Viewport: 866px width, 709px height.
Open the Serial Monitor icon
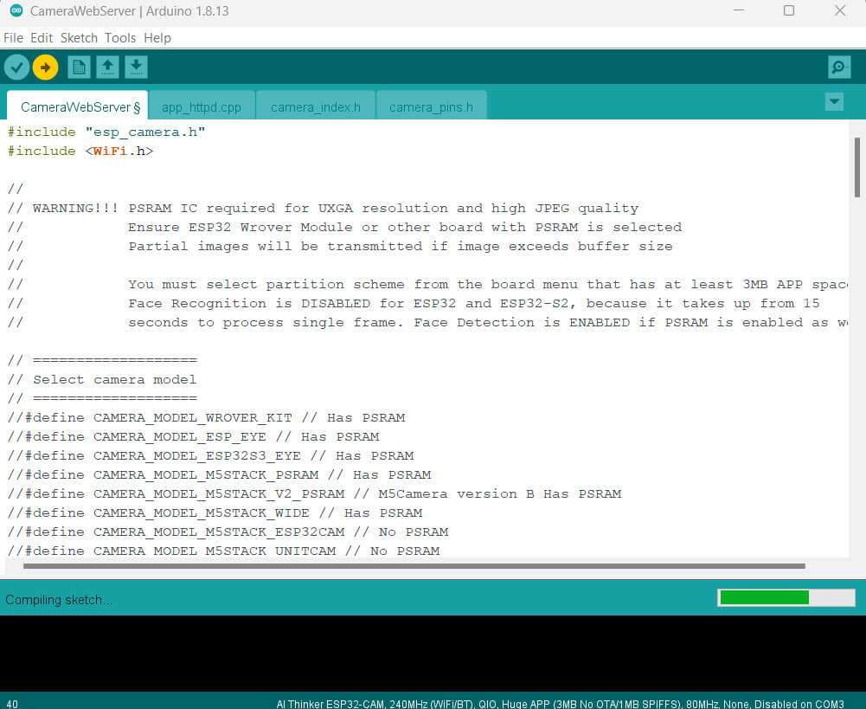(x=838, y=67)
